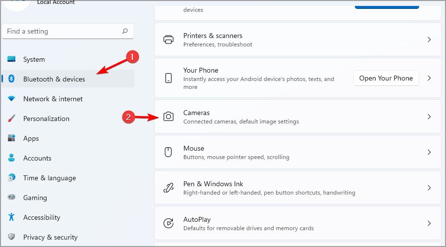Image resolution: width=446 pixels, height=247 pixels.
Task: Go to Network & internet
Action: [68, 99]
